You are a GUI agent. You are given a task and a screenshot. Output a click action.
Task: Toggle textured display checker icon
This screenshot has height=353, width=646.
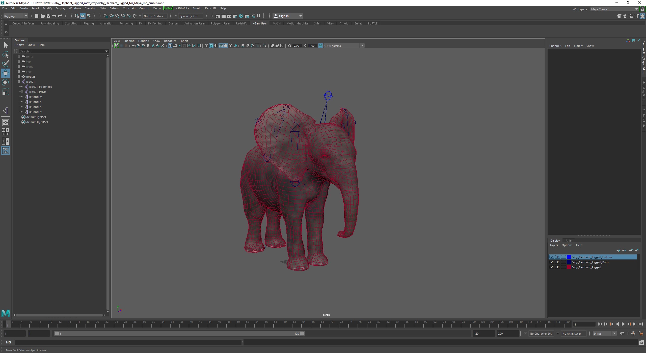click(x=226, y=46)
